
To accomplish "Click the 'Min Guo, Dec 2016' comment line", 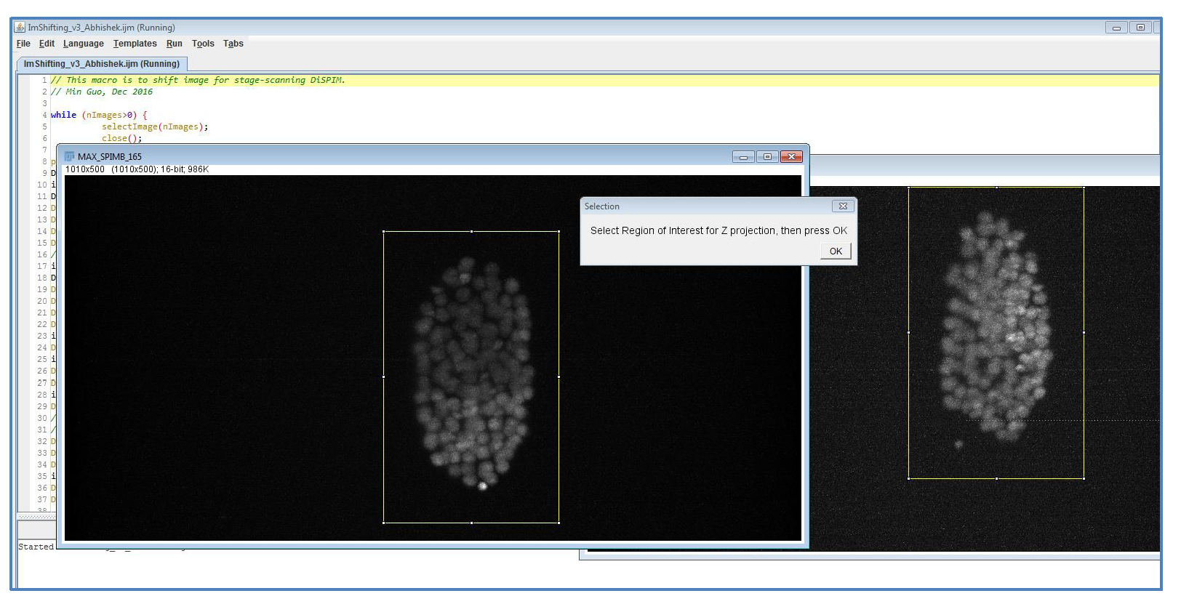I will pyautogui.click(x=102, y=92).
